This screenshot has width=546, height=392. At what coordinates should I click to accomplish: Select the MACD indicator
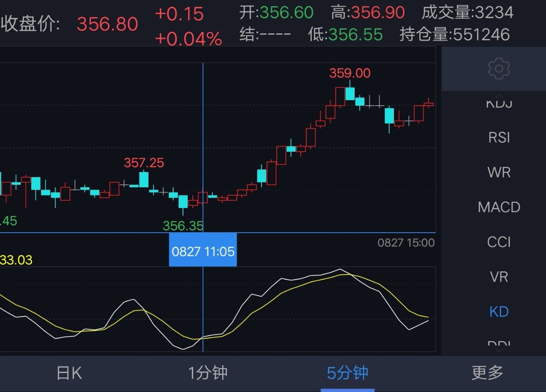click(x=498, y=207)
